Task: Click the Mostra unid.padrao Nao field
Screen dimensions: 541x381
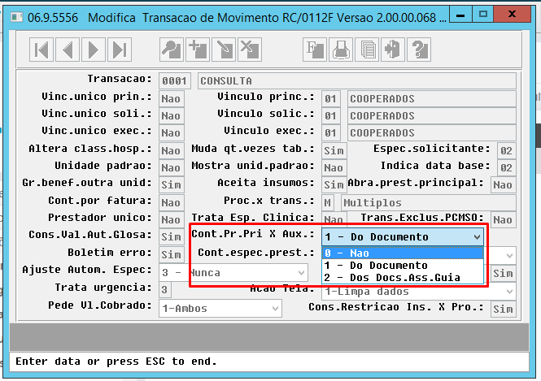Action: [334, 168]
